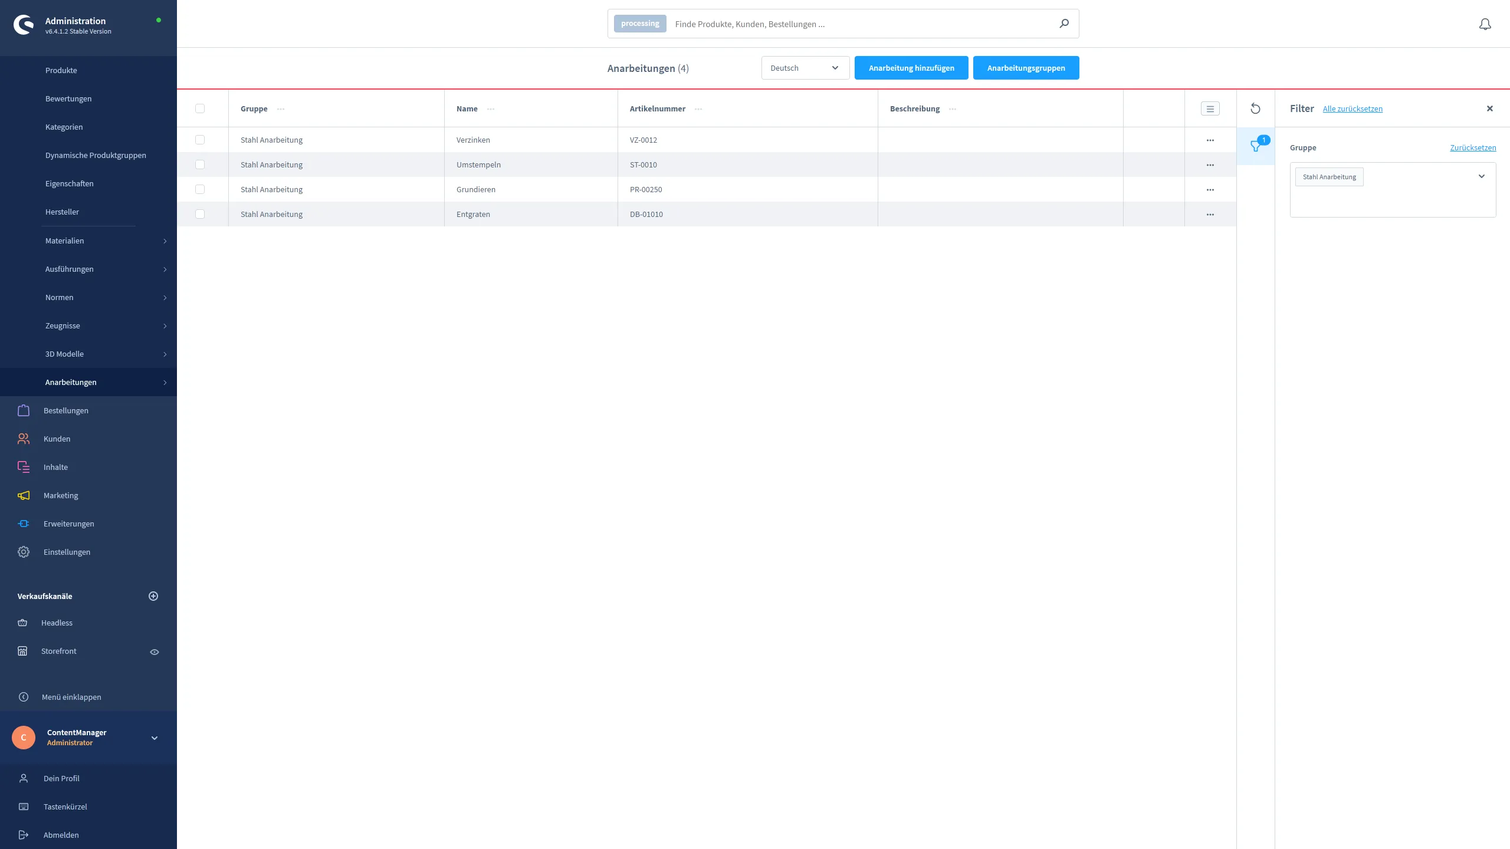Expand the Zeugnisse submenu
Screen dimensions: 1510x849
[165, 326]
